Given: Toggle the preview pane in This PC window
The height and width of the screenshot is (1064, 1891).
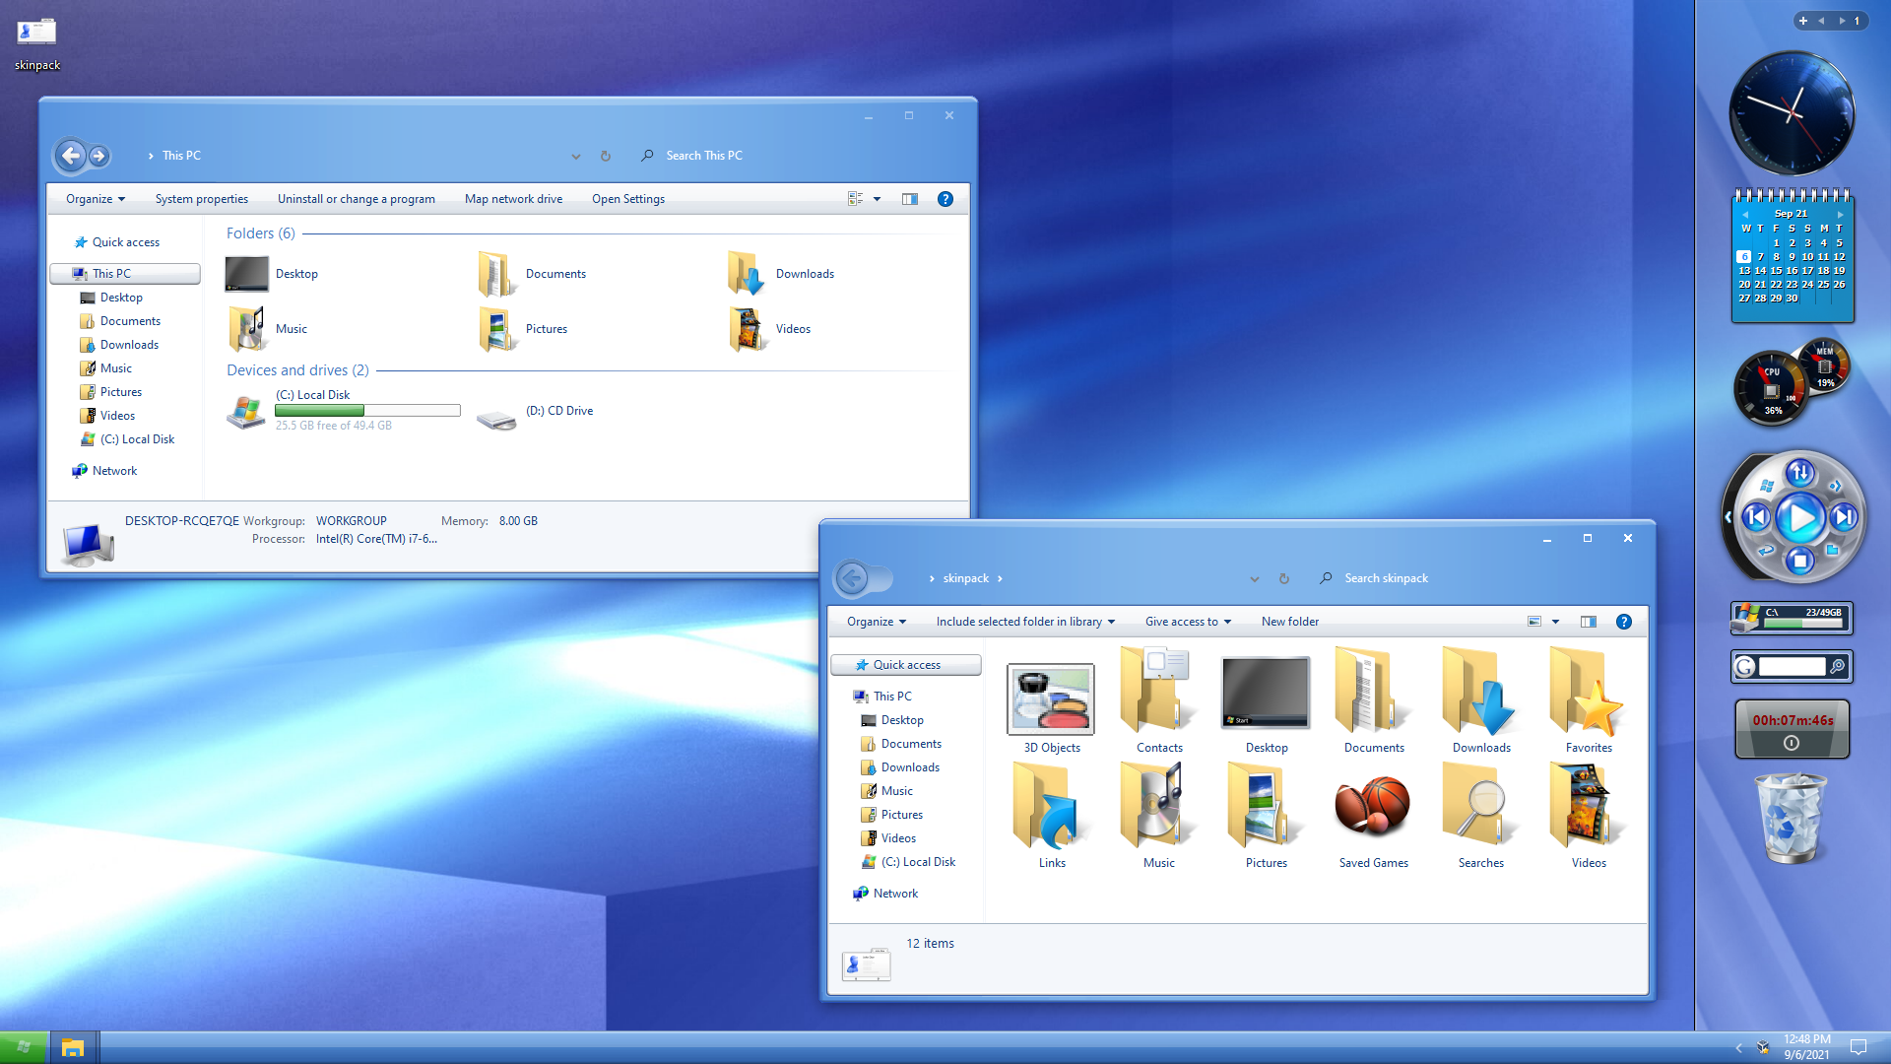Looking at the screenshot, I should coord(909,199).
